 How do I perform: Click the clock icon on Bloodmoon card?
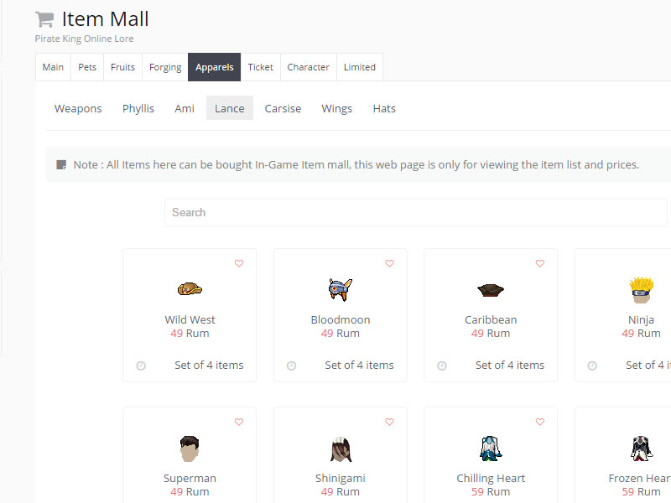291,366
